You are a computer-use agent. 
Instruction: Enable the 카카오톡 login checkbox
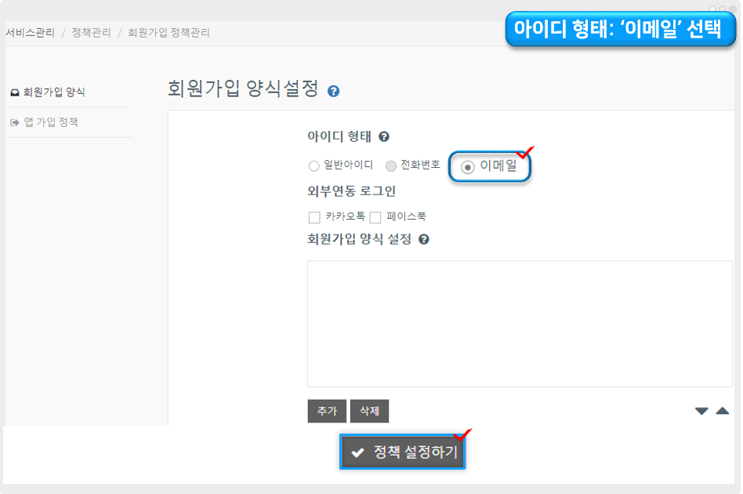[314, 217]
